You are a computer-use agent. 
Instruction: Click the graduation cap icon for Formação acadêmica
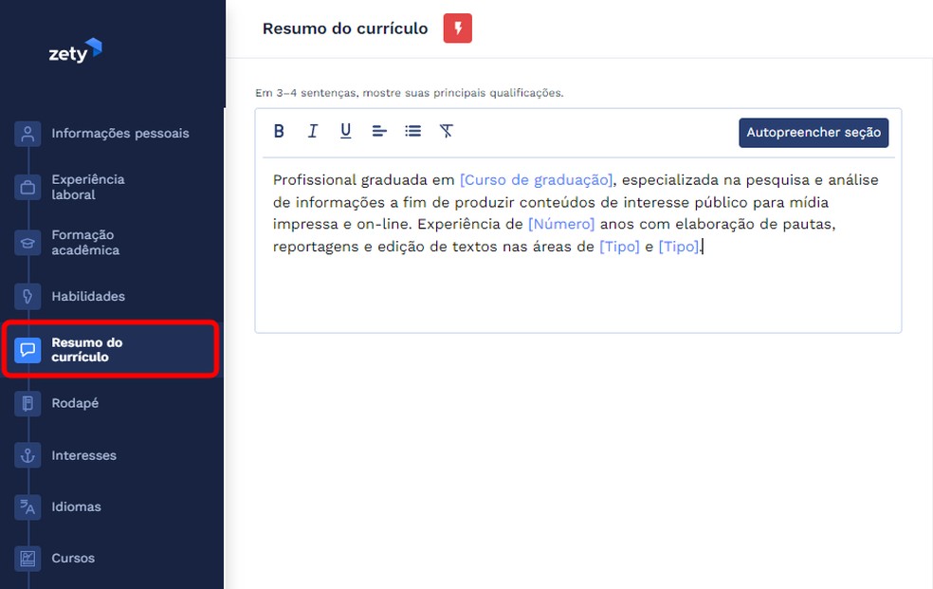tap(27, 242)
